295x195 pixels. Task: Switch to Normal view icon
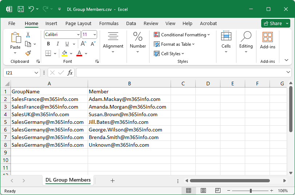point(188,191)
